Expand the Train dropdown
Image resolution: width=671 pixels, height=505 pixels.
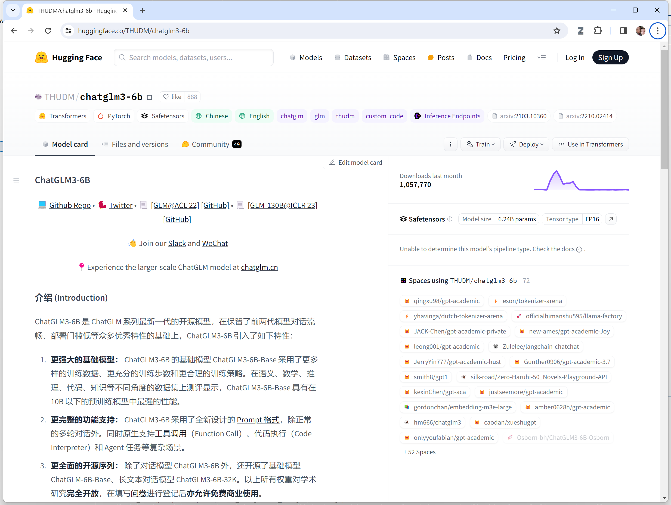click(481, 144)
